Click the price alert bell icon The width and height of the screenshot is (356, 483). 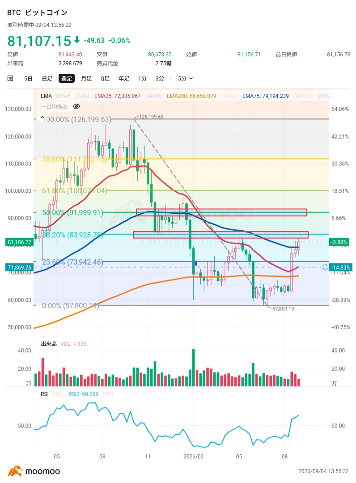click(x=325, y=267)
